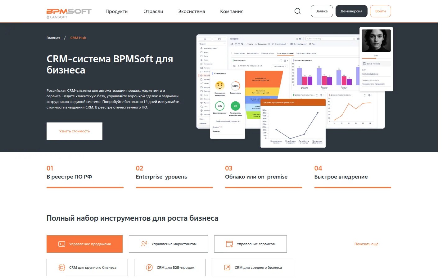Click the Заявка button
The width and height of the screenshot is (447, 279).
pyautogui.click(x=322, y=11)
